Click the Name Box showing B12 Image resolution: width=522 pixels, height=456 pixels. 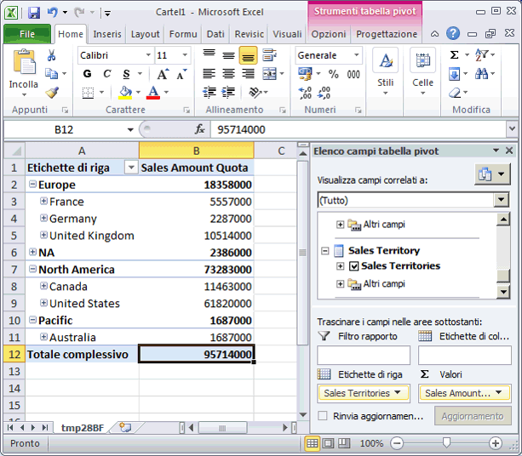(64, 129)
